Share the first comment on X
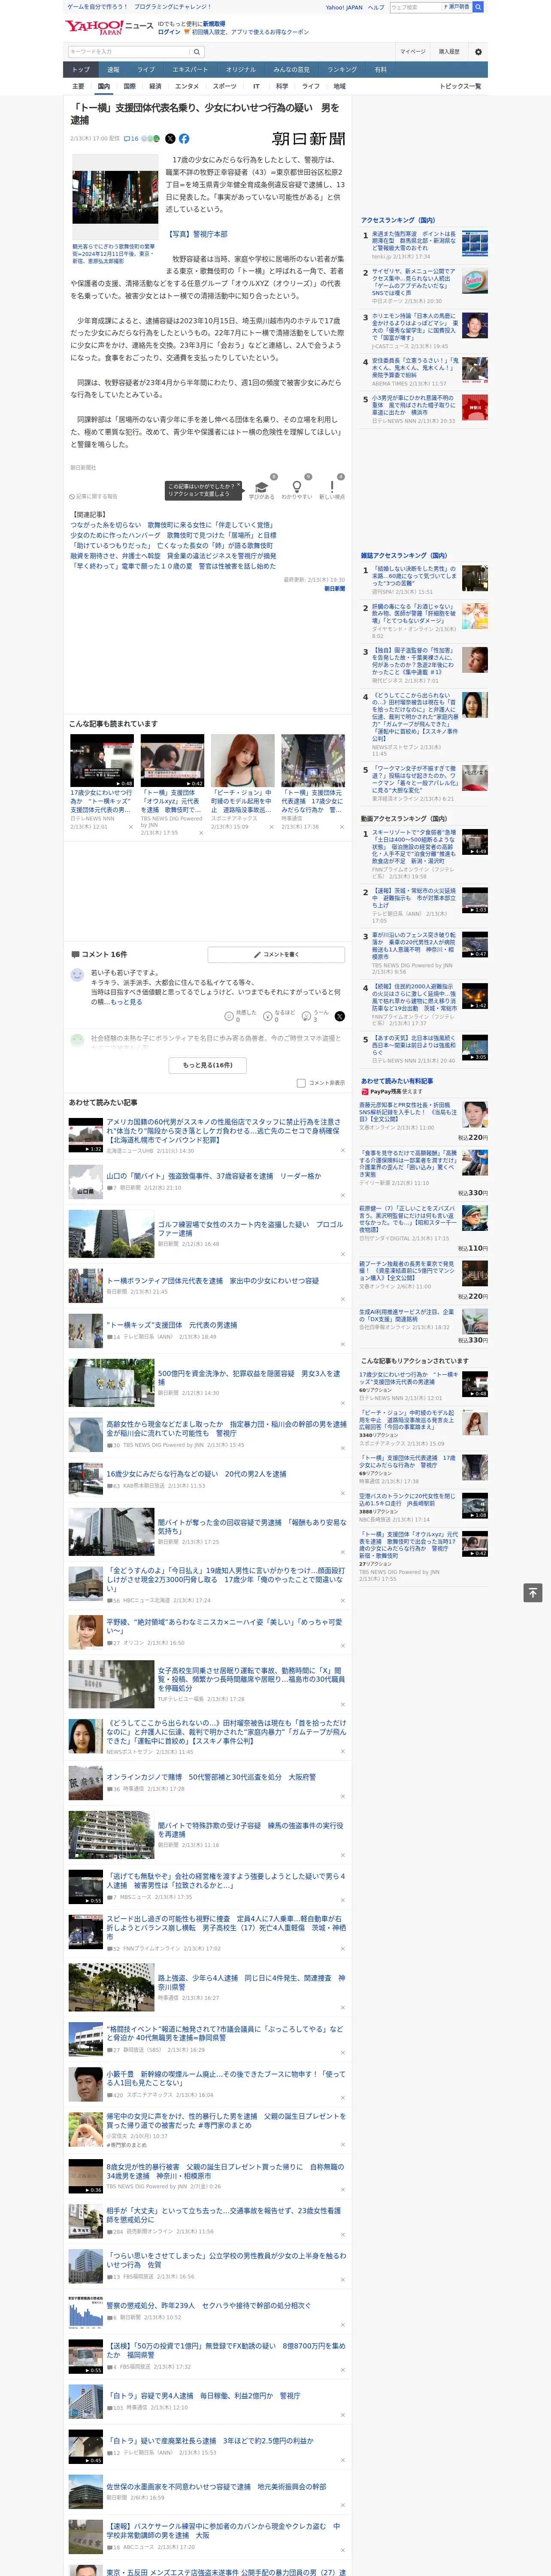Image resolution: width=551 pixels, height=2576 pixels. [340, 1016]
